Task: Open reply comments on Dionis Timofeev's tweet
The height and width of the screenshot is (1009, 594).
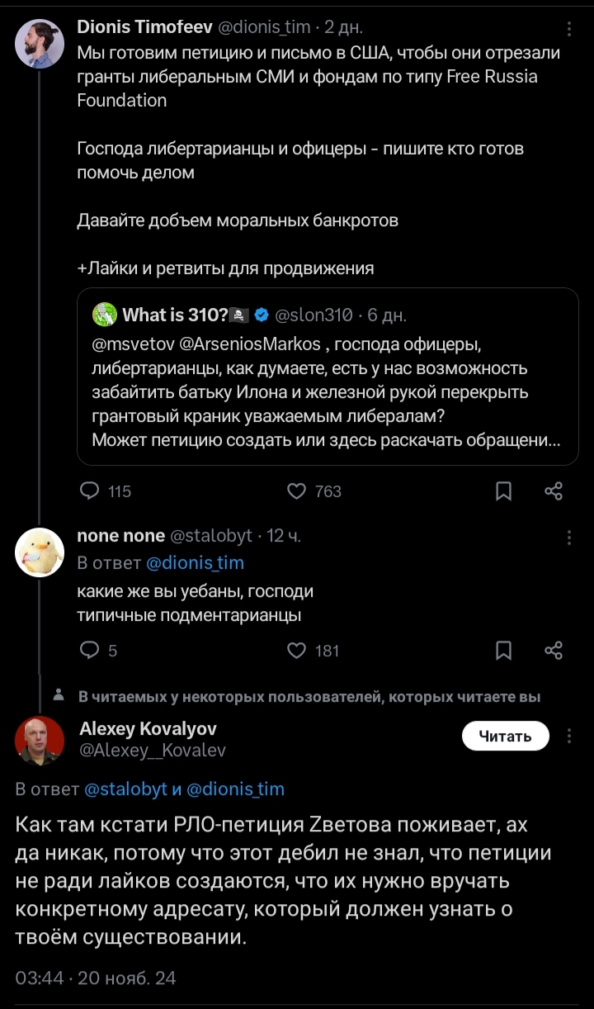Action: point(89,491)
